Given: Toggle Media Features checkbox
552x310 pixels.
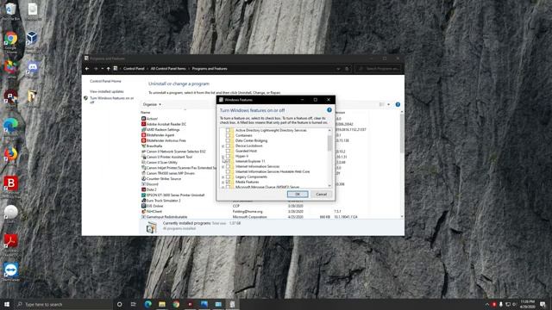Looking at the screenshot, I should 228,182.
